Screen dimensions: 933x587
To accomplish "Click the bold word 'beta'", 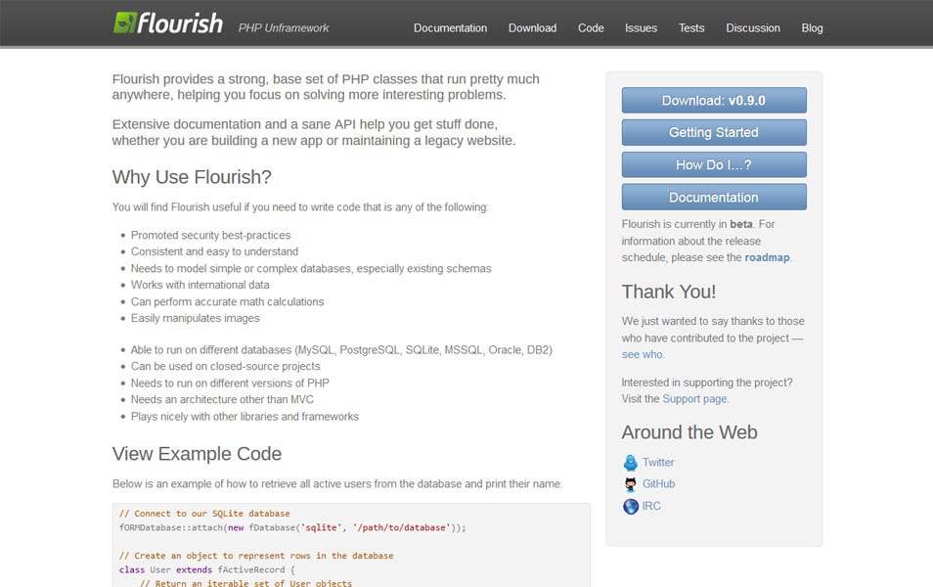I will pos(740,224).
